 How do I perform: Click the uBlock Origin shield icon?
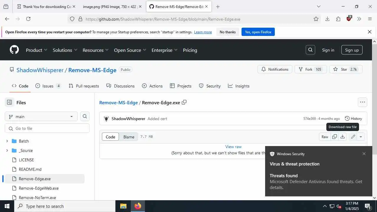click(349, 19)
